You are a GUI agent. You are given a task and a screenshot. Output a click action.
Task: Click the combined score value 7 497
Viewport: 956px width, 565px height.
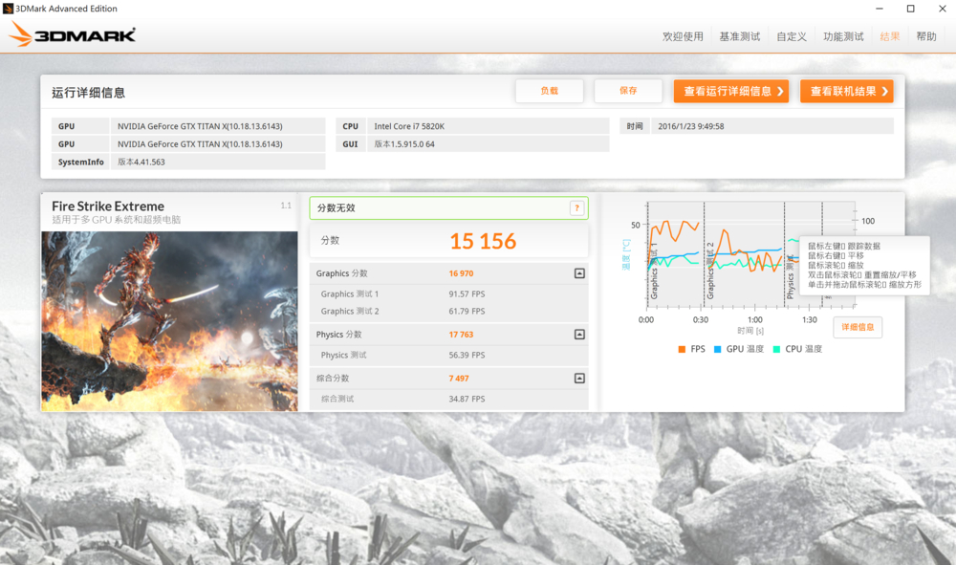coord(459,379)
